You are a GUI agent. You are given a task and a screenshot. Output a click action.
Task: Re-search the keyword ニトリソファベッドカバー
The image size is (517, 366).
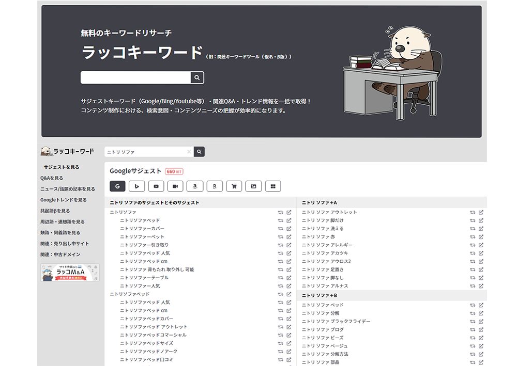[281, 319]
